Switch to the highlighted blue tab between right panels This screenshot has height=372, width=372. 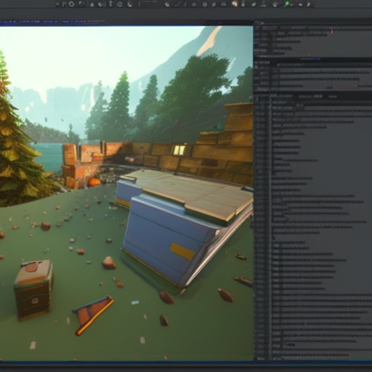point(311,59)
